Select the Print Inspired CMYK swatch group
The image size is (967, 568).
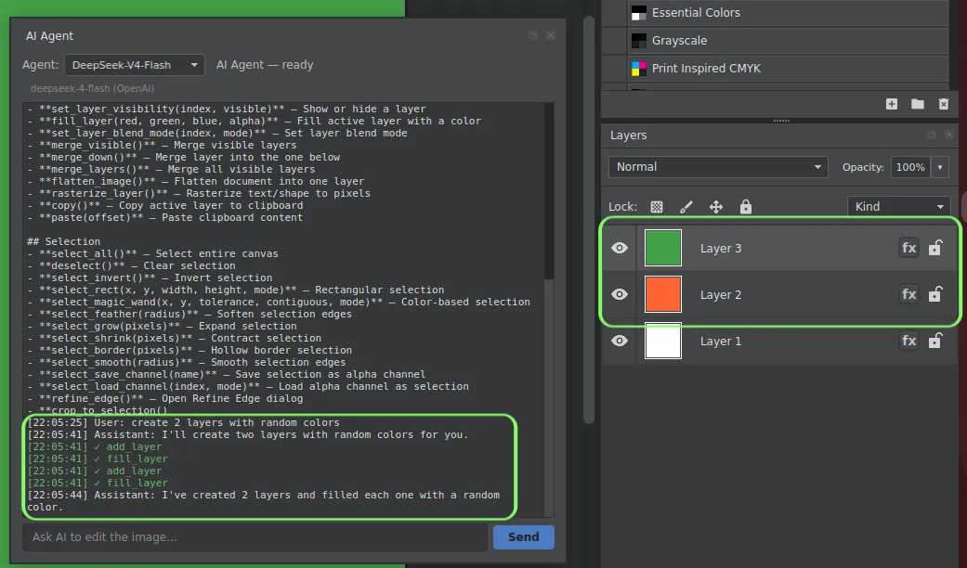[788, 69]
